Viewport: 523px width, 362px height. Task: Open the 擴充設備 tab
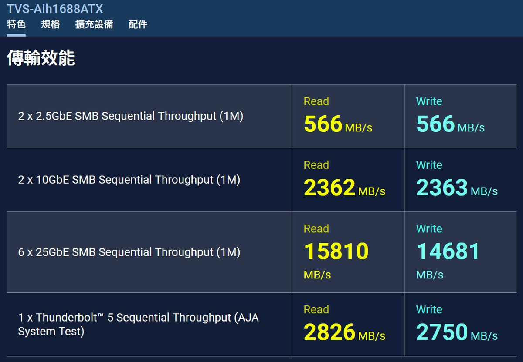pos(94,24)
